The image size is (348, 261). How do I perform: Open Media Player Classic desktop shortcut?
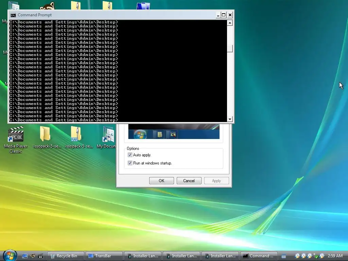(x=16, y=140)
